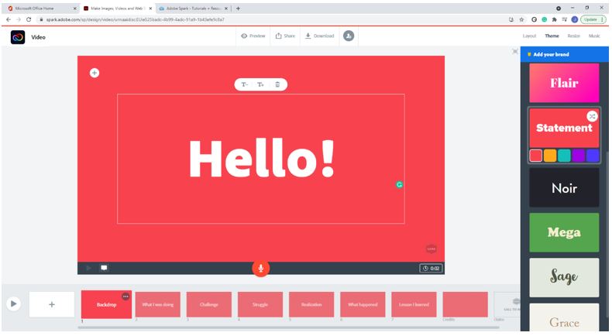Share the video

tap(285, 36)
